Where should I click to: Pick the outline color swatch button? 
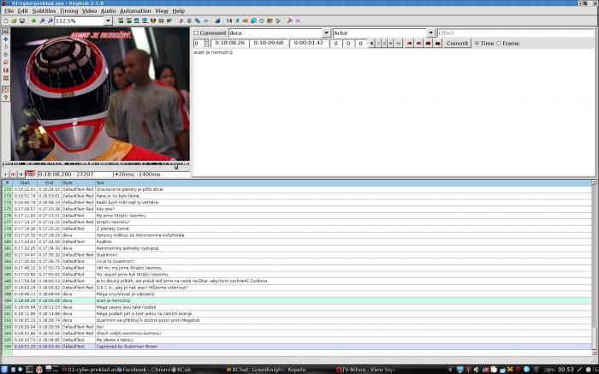click(x=428, y=44)
